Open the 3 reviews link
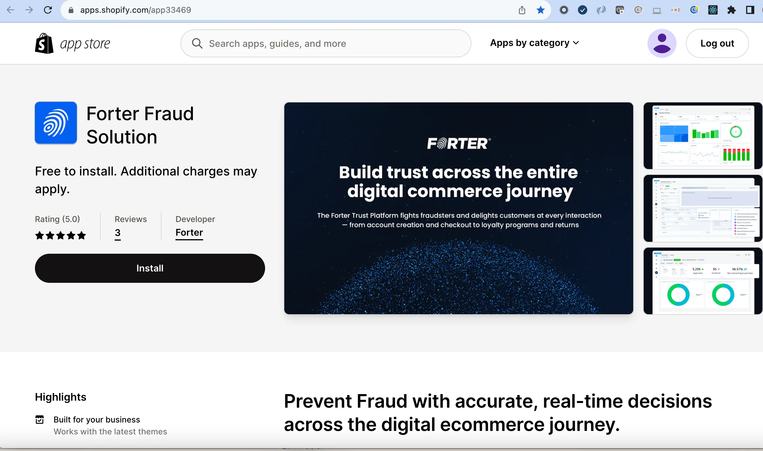Viewport: 763px width, 451px height. click(118, 232)
